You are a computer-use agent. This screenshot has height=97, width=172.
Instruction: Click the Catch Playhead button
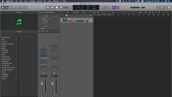pos(98,12)
